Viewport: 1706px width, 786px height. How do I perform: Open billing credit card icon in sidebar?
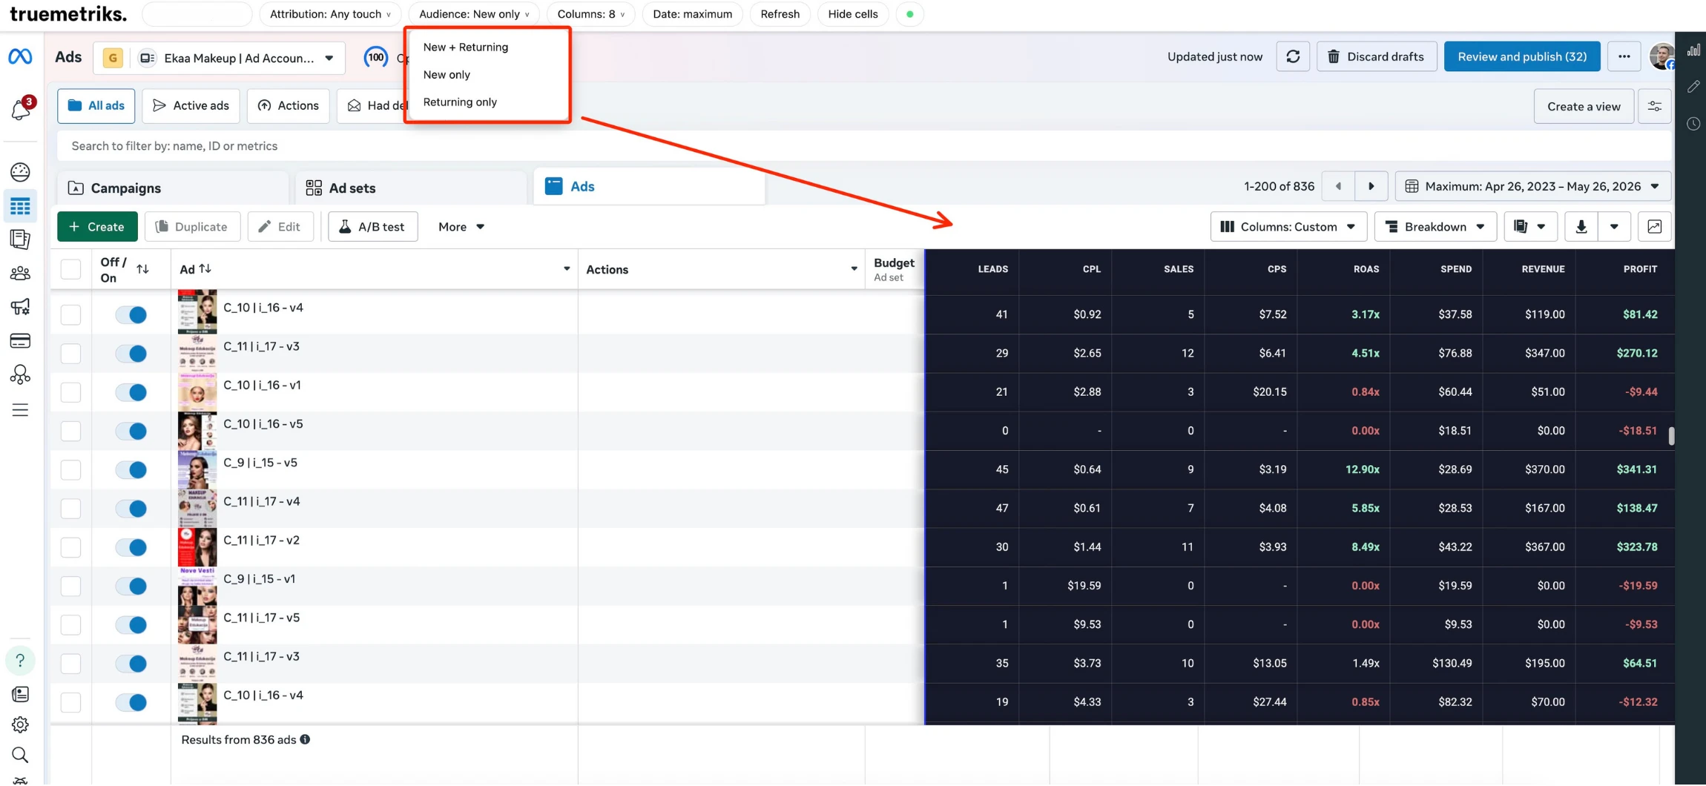pyautogui.click(x=20, y=341)
